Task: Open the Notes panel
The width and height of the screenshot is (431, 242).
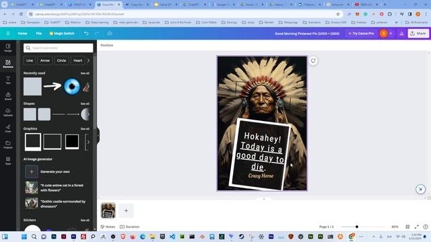Action: pyautogui.click(x=108, y=227)
